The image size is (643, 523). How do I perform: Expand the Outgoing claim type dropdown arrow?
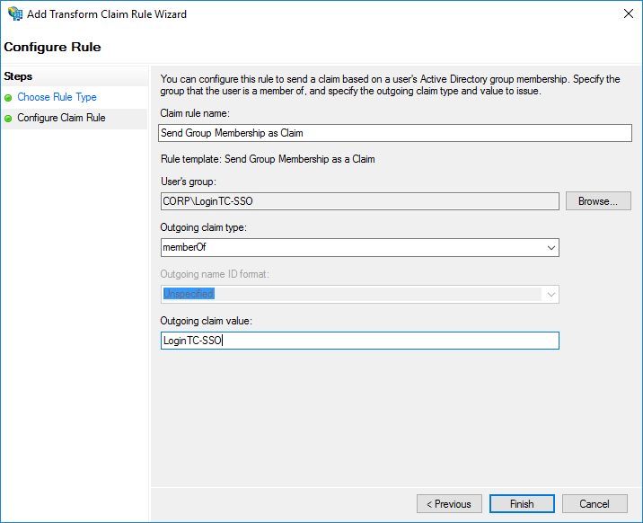(x=551, y=248)
